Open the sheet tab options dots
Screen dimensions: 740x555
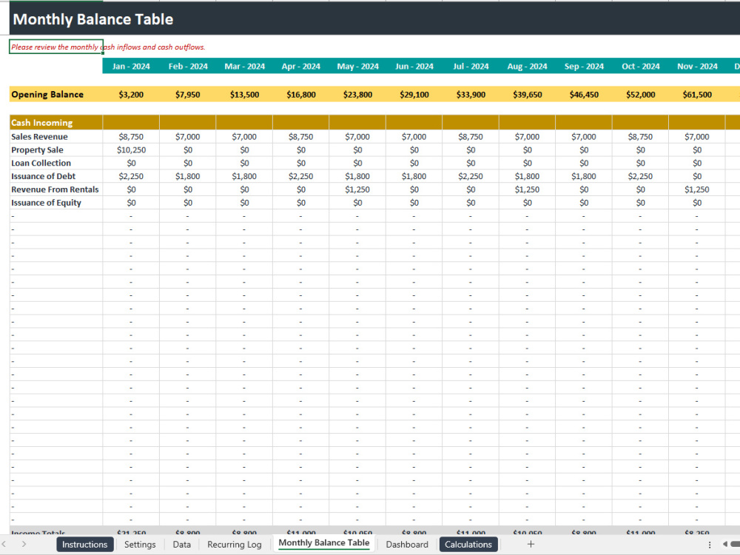710,545
